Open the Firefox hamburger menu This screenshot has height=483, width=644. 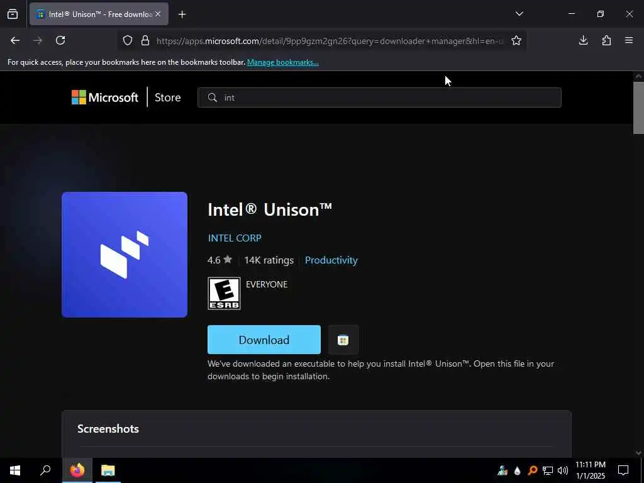pos(629,40)
